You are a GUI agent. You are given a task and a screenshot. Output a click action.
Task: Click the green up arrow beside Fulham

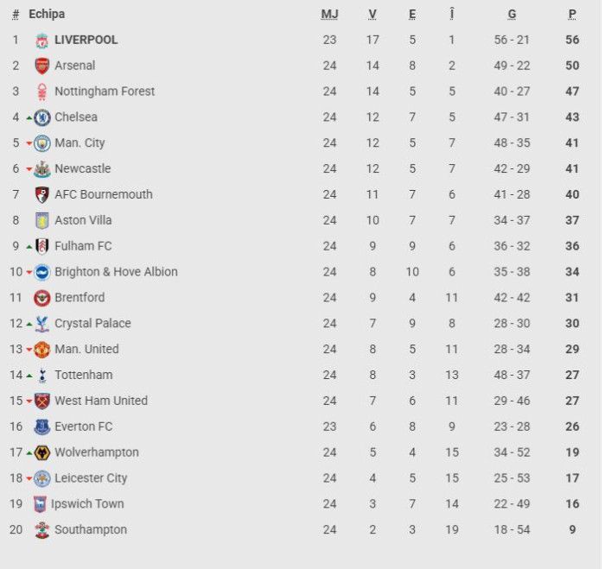click(x=29, y=247)
